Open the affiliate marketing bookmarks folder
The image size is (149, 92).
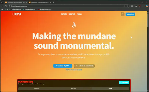[16, 9]
